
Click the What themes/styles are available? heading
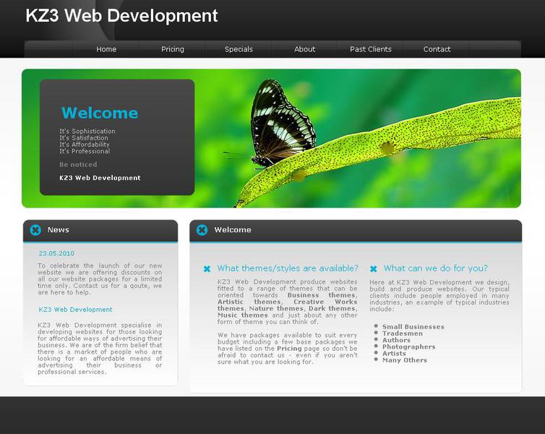[288, 268]
